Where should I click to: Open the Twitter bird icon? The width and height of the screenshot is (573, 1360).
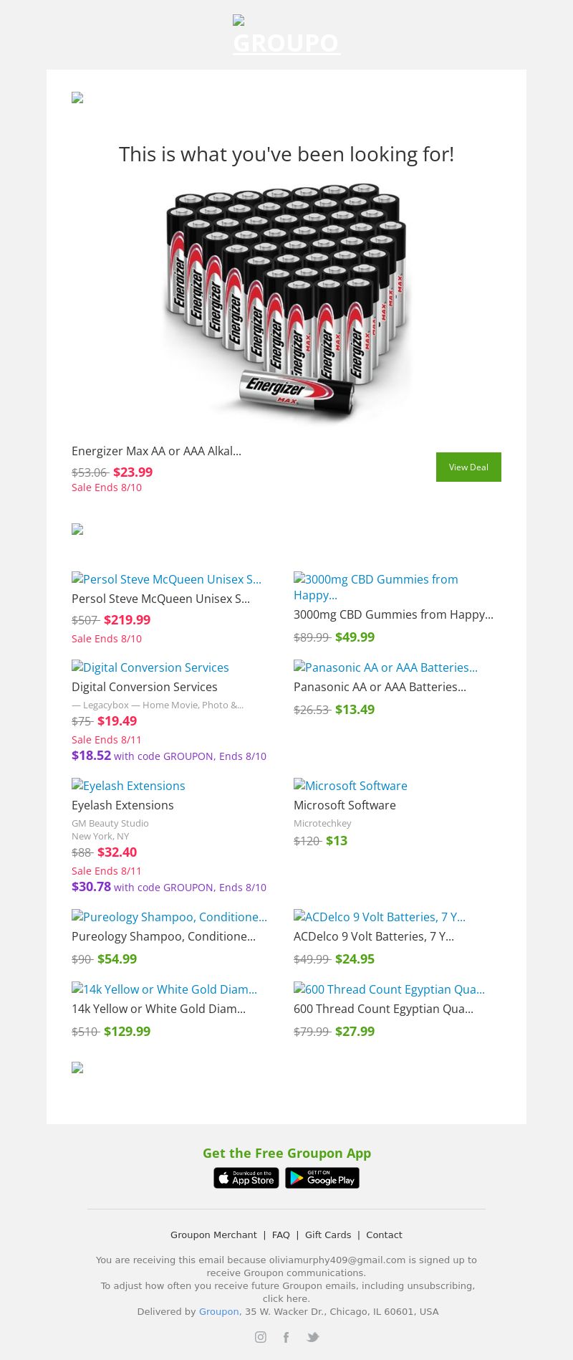(x=312, y=1337)
